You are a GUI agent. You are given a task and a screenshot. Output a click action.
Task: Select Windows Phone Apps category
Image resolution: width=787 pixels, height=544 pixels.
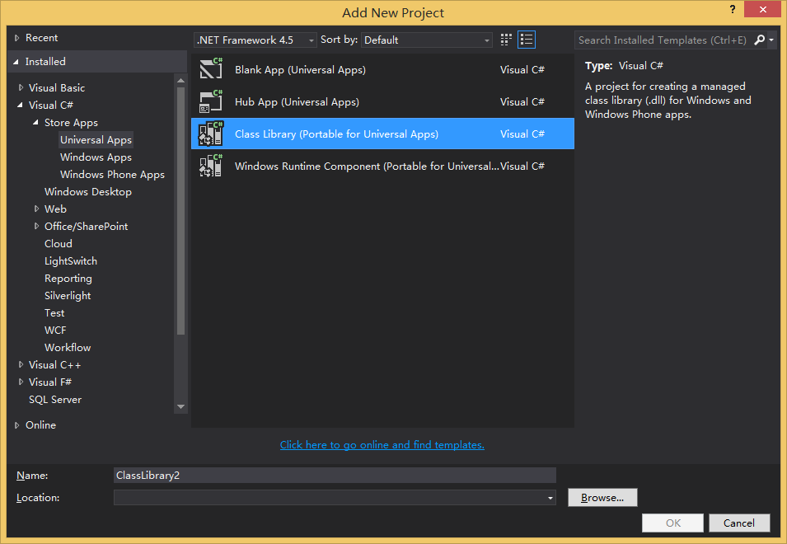(x=112, y=175)
